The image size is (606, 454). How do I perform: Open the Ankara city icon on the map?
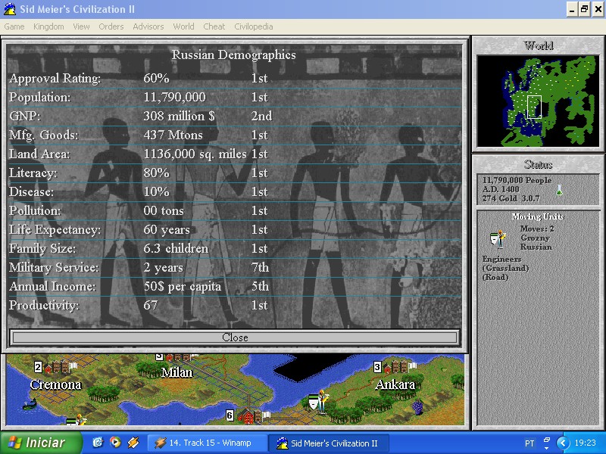click(x=401, y=366)
